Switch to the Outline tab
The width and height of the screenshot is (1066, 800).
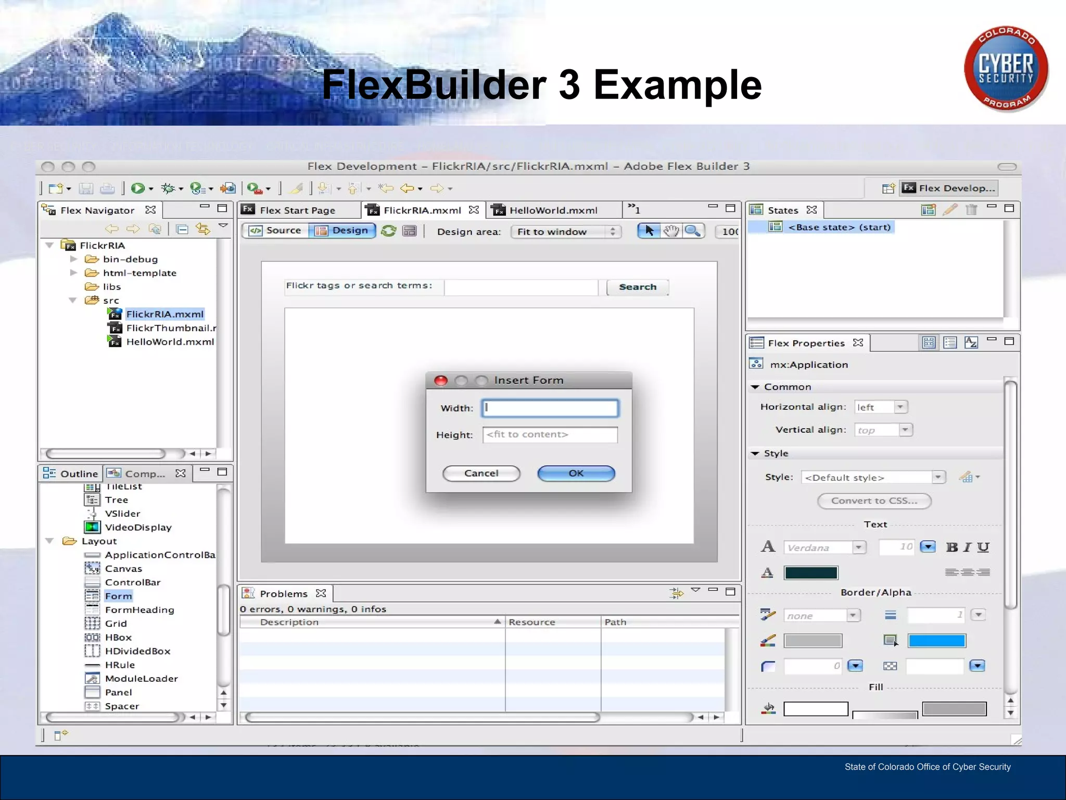tap(71, 473)
